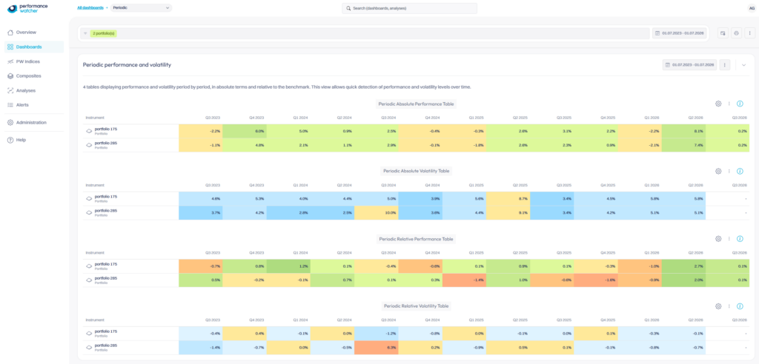
Task: Go to PW Indices in the sidebar
Action: click(27, 61)
